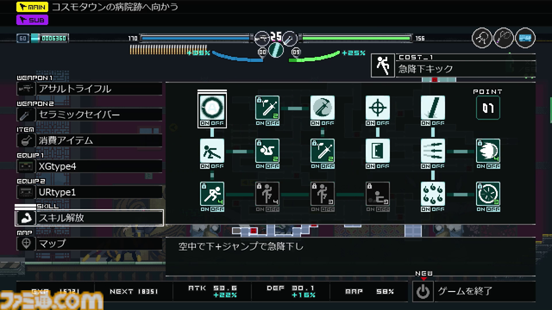Click the NEXT 18351 experience value
The width and height of the screenshot is (552, 310).
pos(134,291)
